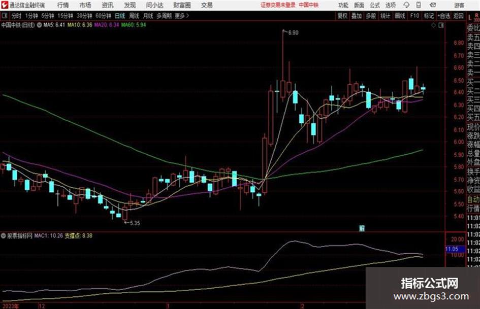Screen dimensions: 480x309
Task: Click the 中国中铁(日线) chart title
Action: (18, 25)
